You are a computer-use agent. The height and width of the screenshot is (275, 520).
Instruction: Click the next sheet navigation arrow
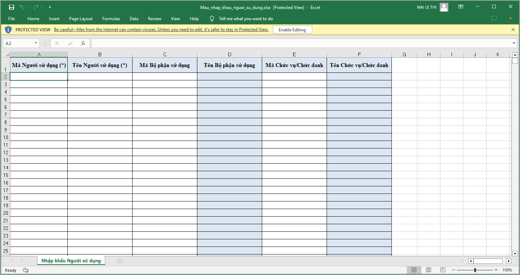22,261
